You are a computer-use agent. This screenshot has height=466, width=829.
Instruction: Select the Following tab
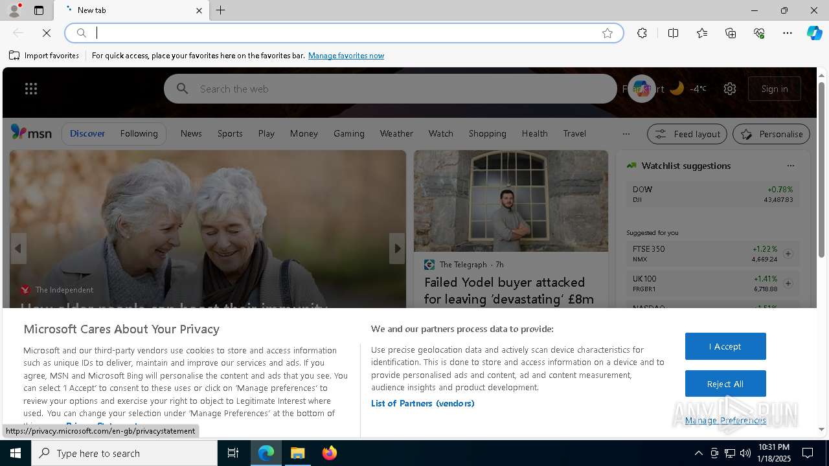click(x=139, y=133)
